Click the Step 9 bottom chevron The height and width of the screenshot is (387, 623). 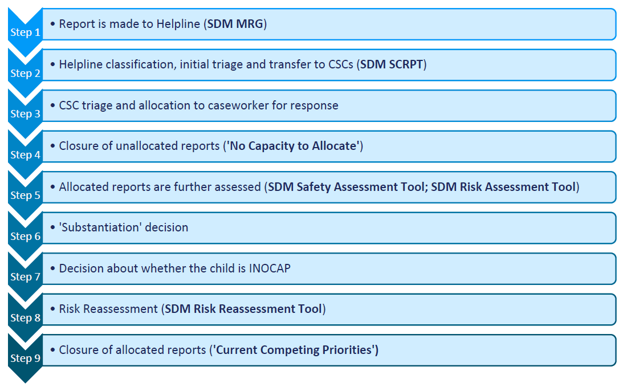tap(25, 359)
